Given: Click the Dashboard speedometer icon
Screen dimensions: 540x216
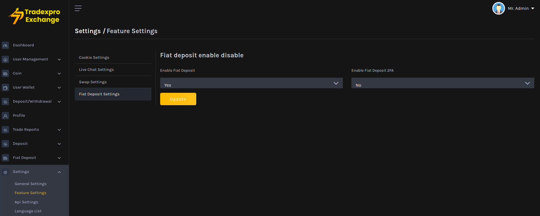Looking at the screenshot, I should click(5, 46).
